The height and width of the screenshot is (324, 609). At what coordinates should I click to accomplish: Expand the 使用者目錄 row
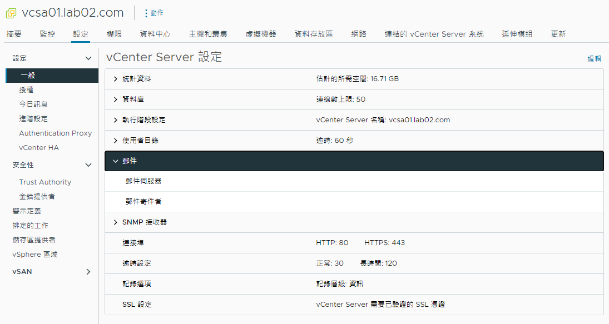(115, 141)
